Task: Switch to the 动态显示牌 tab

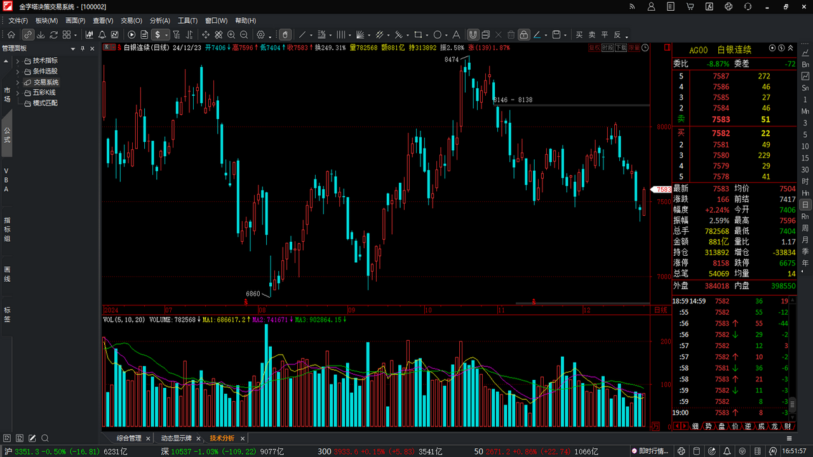Action: (176, 439)
